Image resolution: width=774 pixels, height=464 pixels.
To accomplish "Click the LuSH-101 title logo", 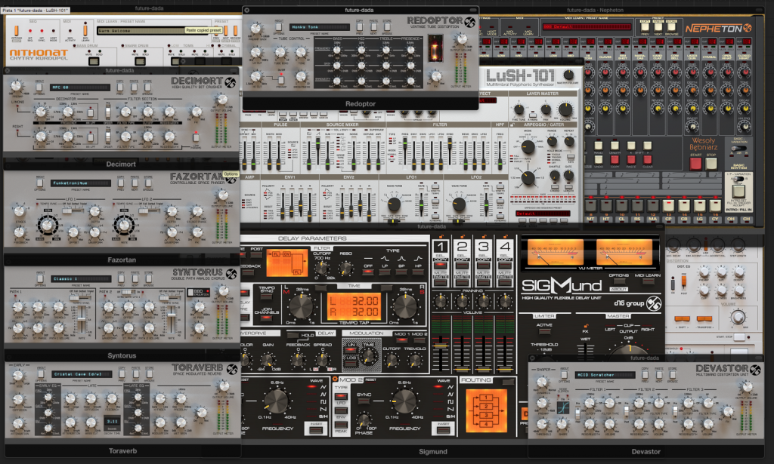I will pos(520,76).
